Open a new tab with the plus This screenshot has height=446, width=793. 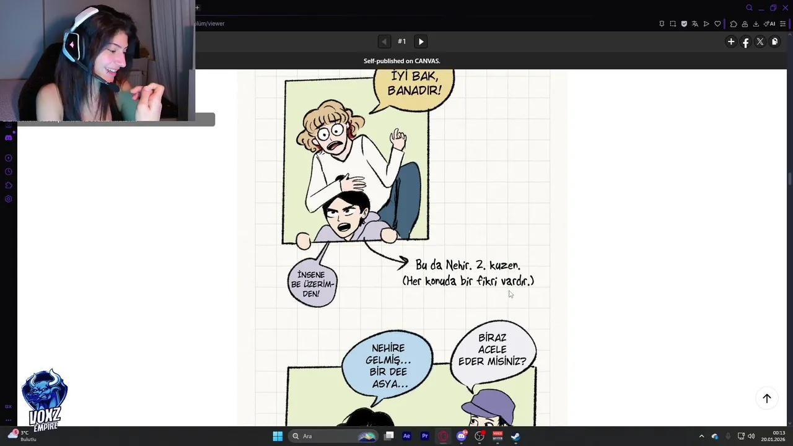(x=197, y=8)
